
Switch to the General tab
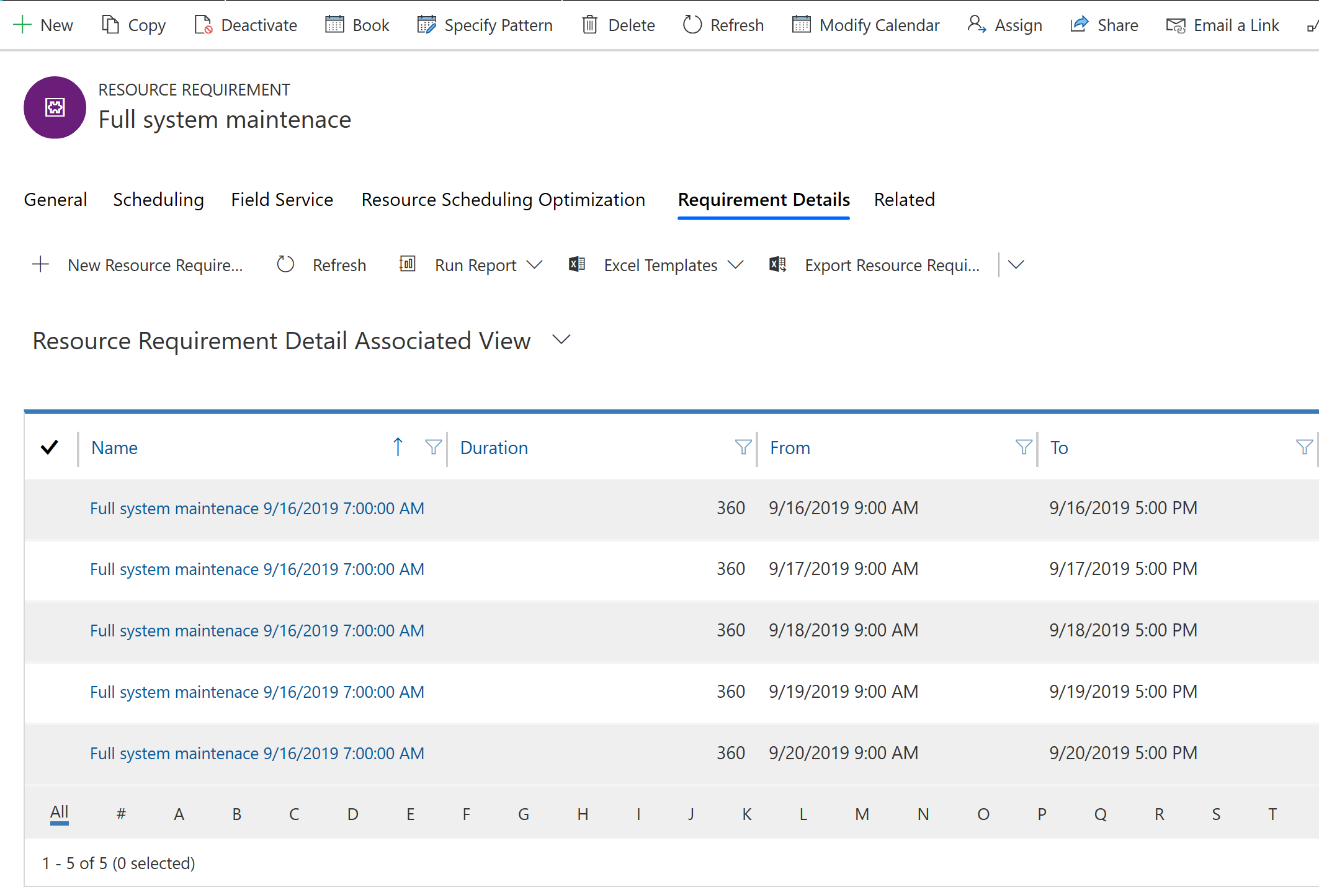coord(55,199)
